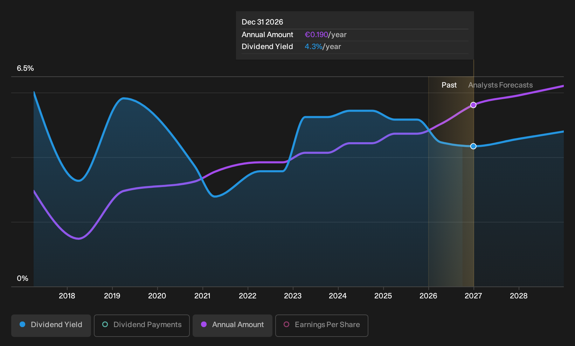Click the 0% y-axis label
This screenshot has height=346, width=575.
[22, 278]
